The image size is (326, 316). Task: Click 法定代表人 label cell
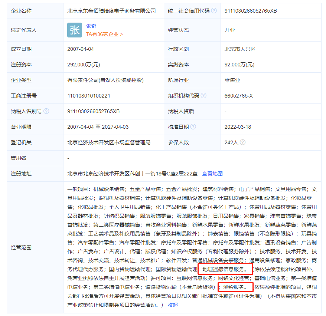[x=35, y=30]
